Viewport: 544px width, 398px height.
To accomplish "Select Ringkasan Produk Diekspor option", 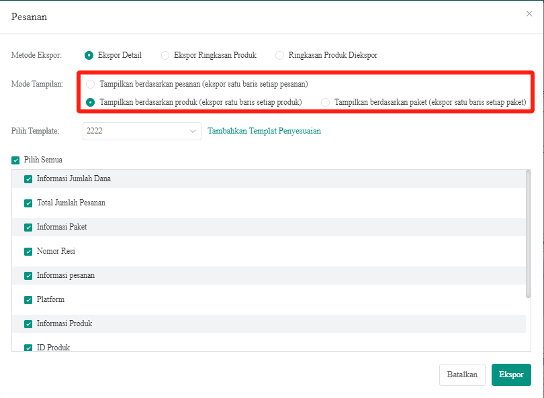I will (280, 55).
